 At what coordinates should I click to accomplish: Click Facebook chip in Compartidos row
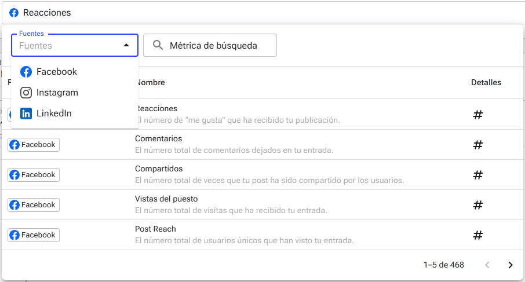click(34, 175)
